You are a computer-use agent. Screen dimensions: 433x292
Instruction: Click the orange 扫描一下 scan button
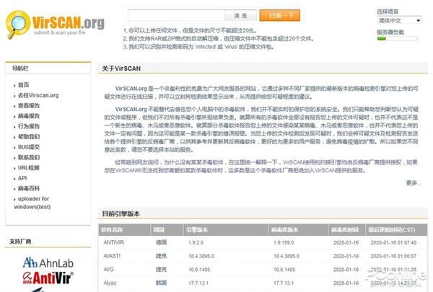point(279,15)
